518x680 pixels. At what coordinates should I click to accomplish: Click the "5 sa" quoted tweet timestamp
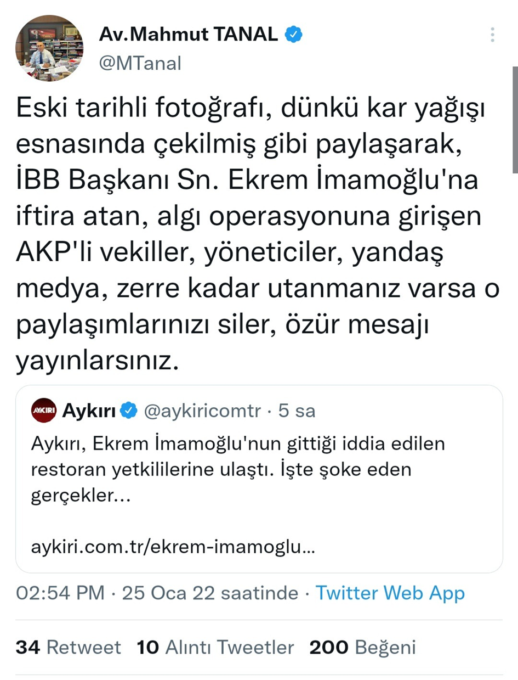(297, 411)
